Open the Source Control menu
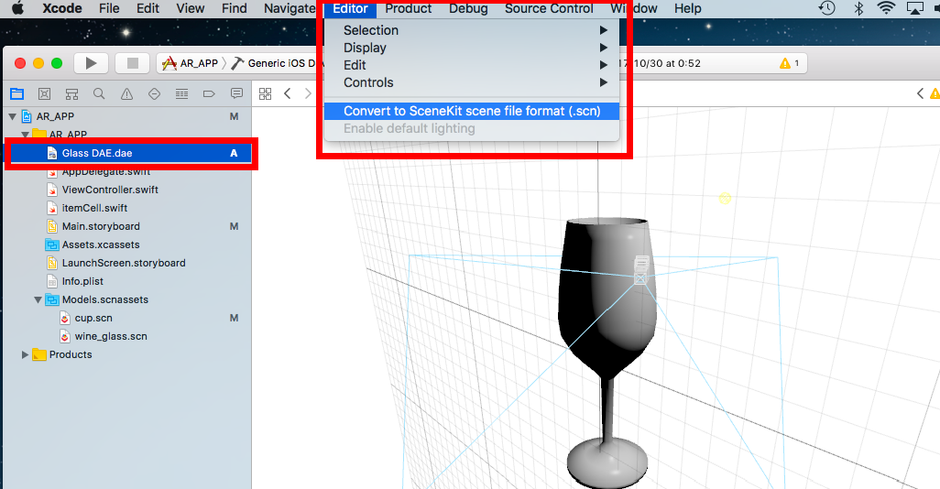Screen dimensions: 940x489 tap(549, 8)
